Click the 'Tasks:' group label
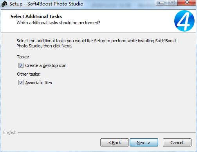Image resolution: width=197 pixels, height=152 pixels. click(x=23, y=57)
